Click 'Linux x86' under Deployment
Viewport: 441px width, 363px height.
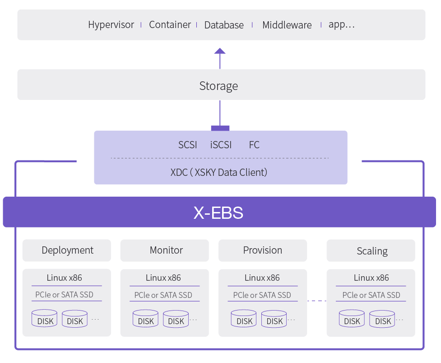tap(65, 278)
